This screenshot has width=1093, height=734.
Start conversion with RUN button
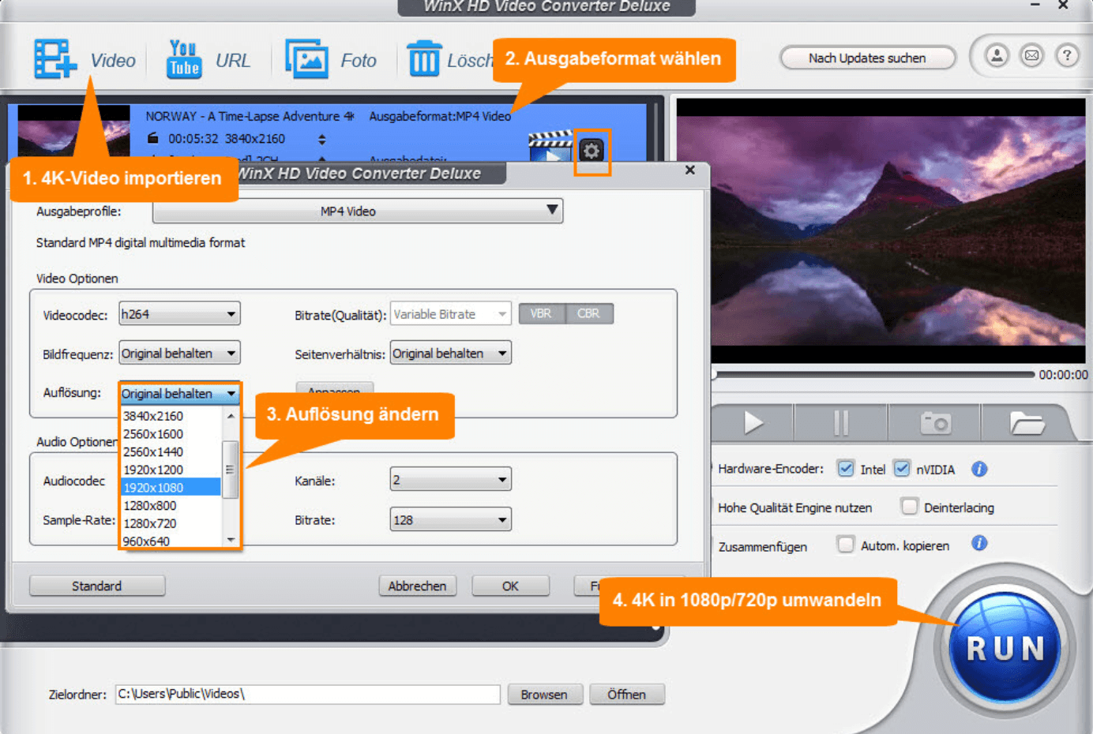coord(1005,648)
